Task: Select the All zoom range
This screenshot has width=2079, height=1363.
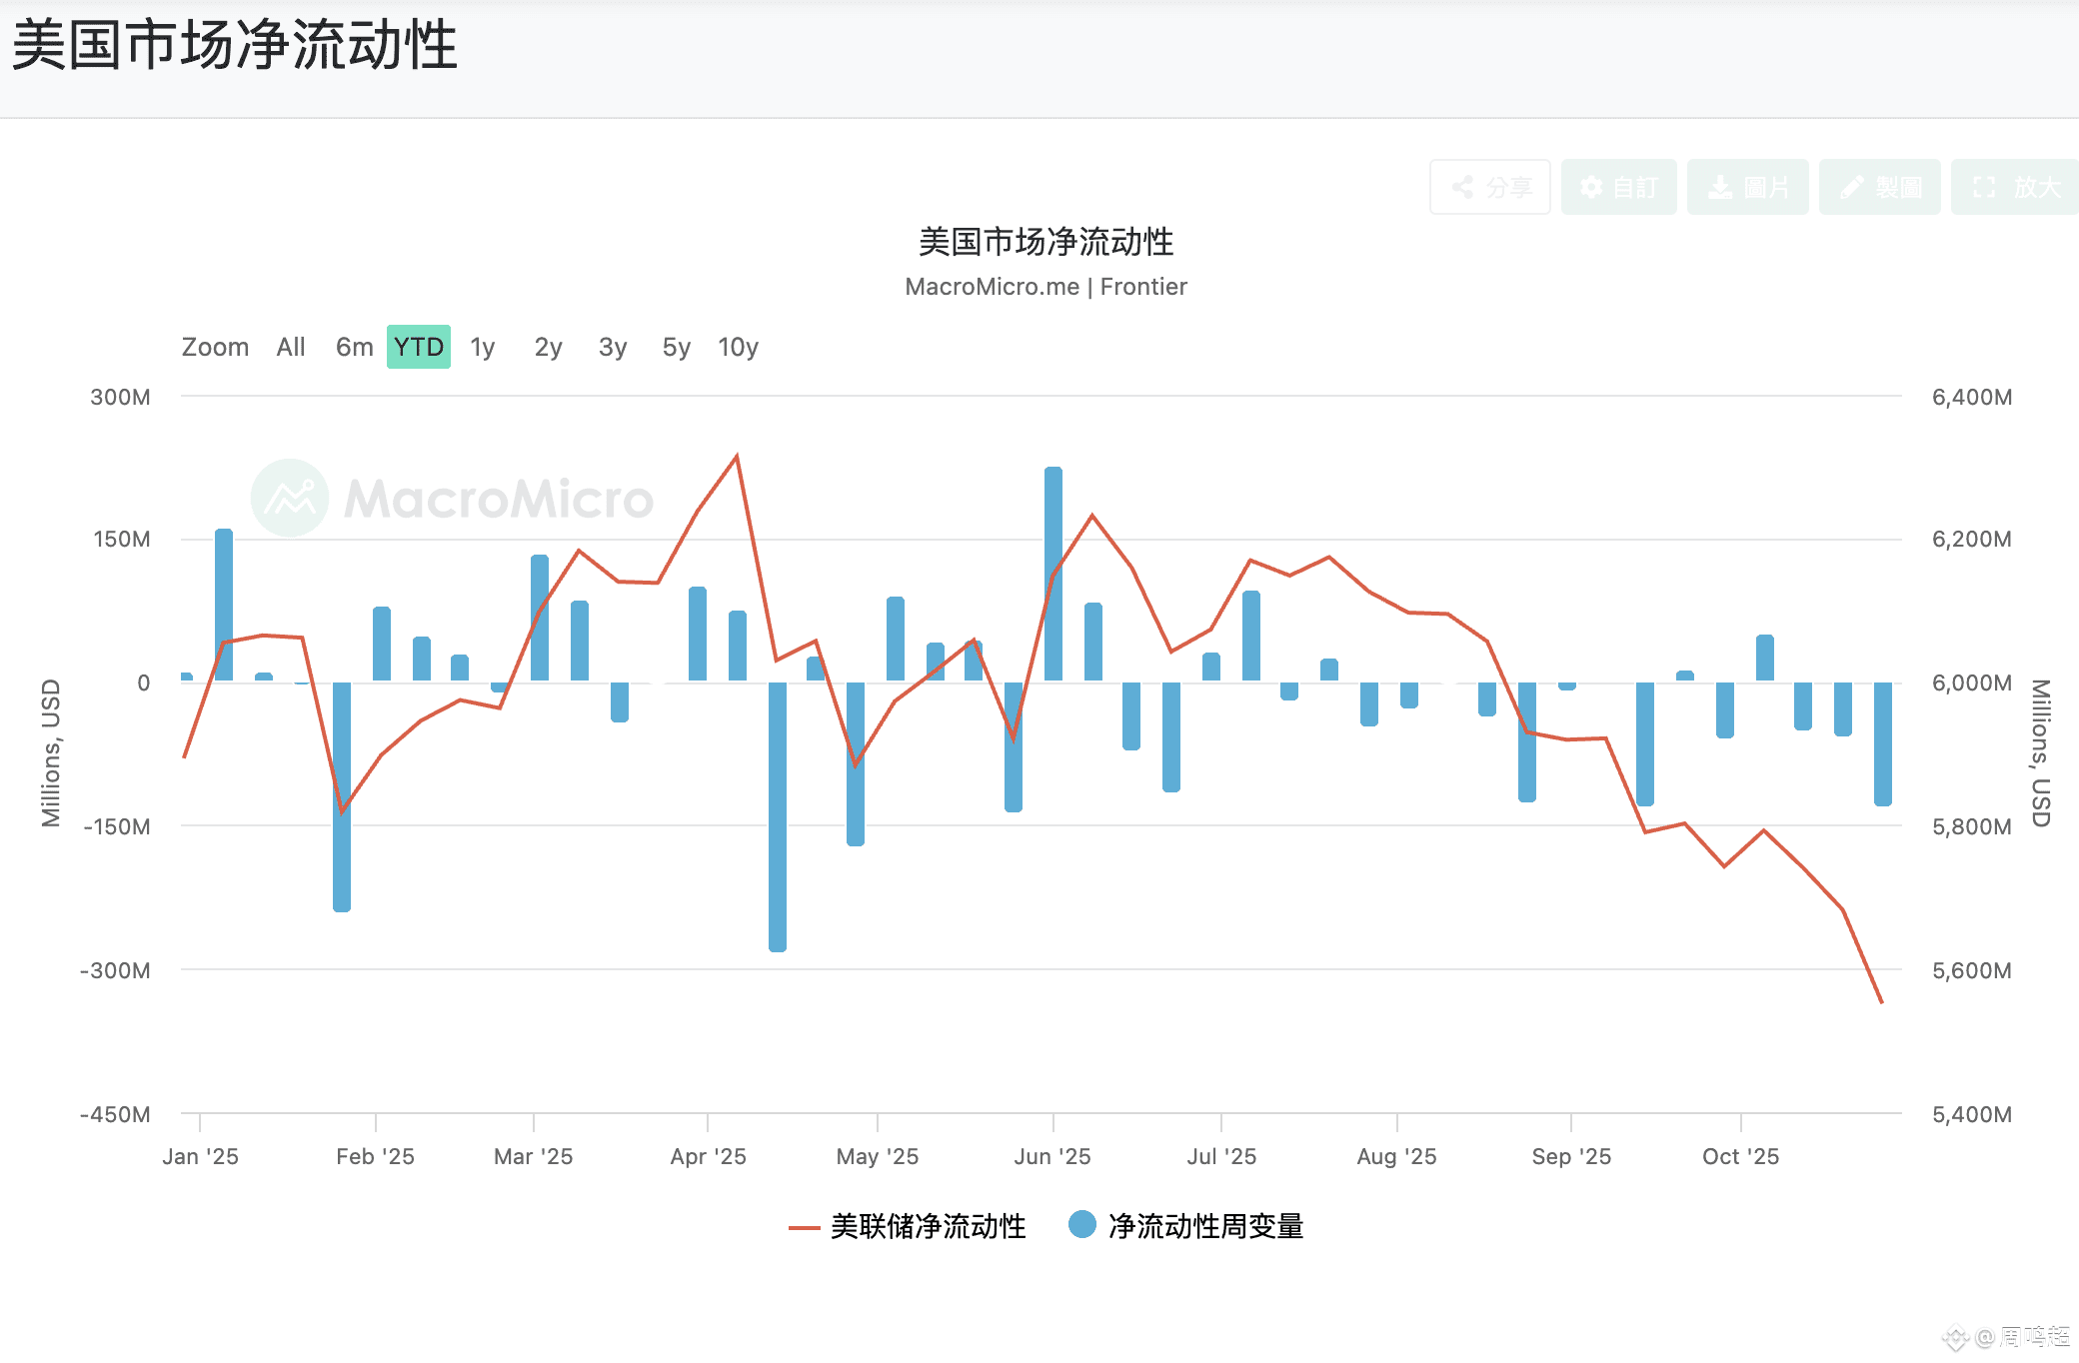Action: click(x=291, y=347)
